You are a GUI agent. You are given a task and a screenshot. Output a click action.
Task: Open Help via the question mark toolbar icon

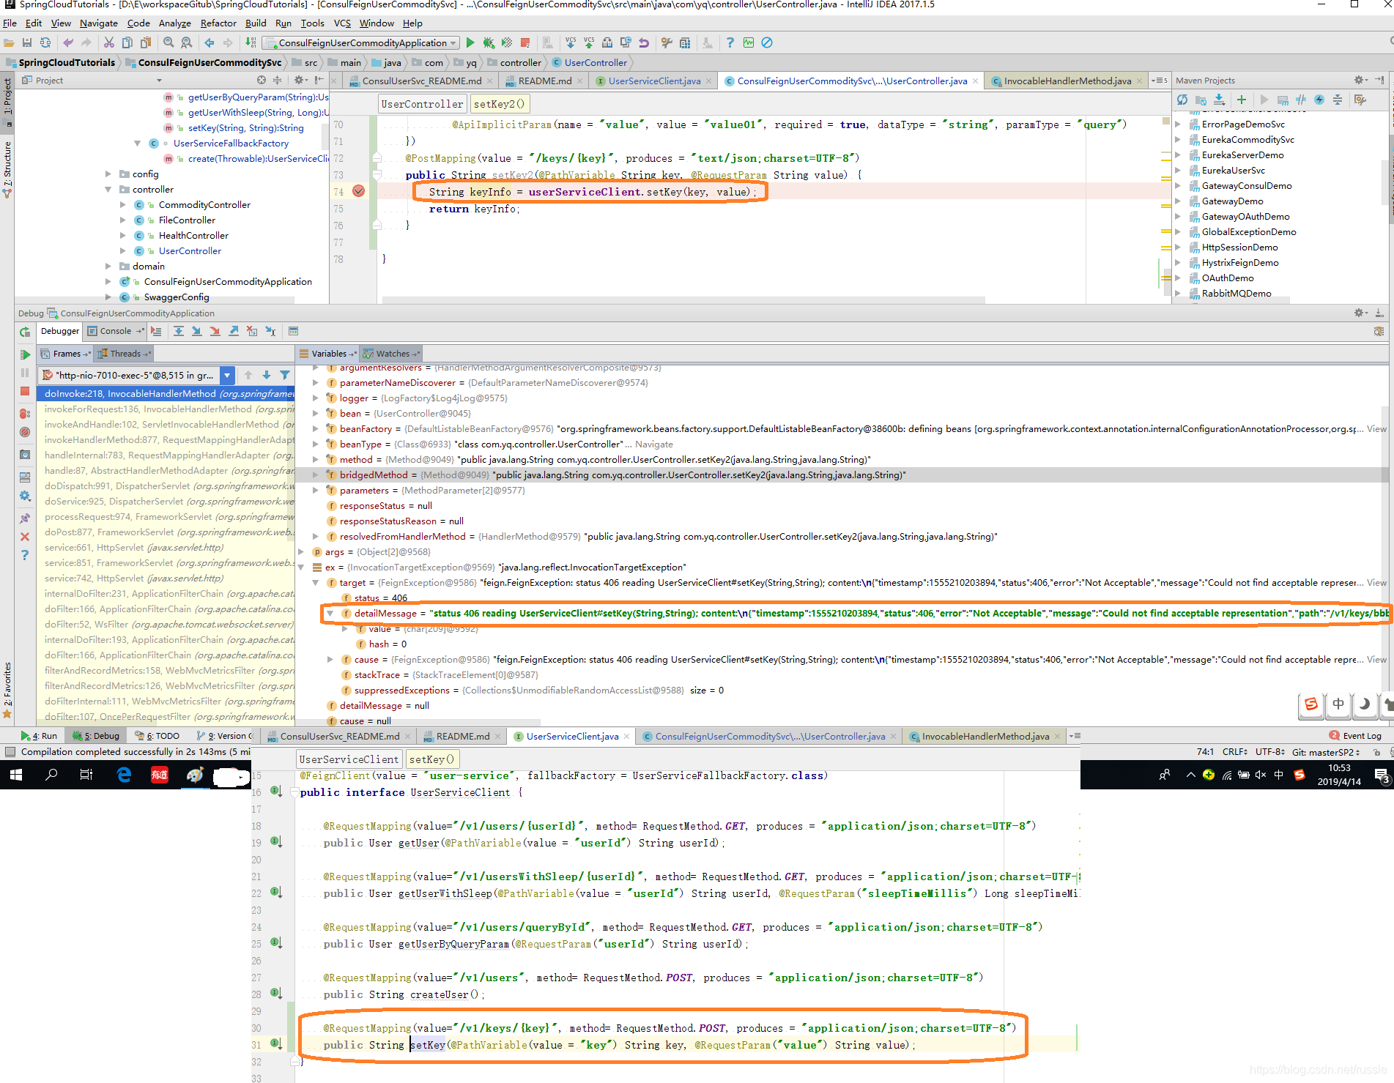tap(730, 42)
